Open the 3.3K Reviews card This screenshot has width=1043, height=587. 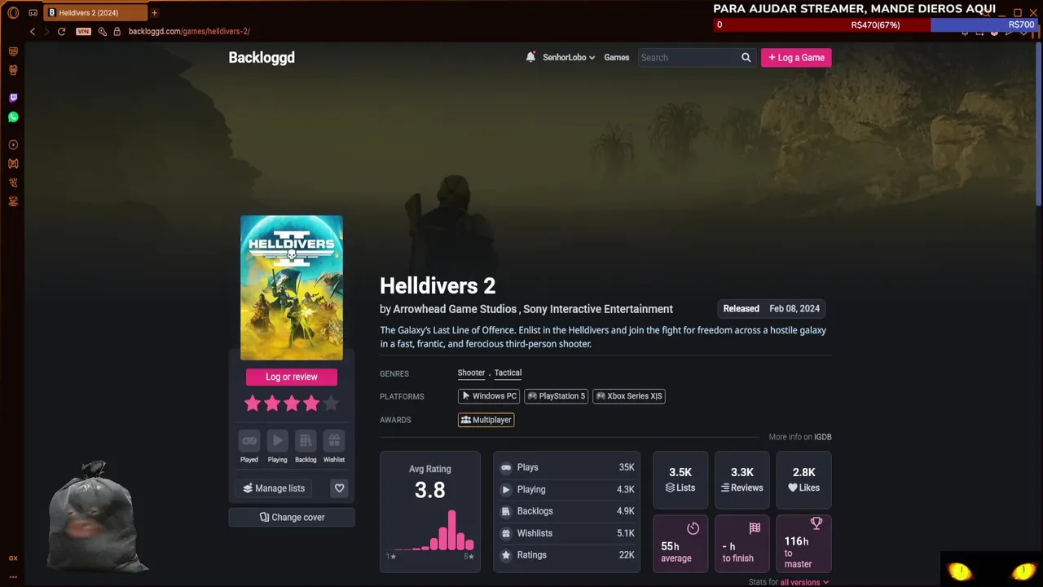point(742,479)
